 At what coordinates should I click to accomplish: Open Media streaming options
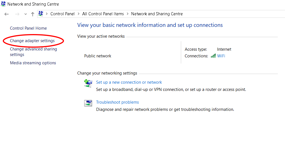coord(33,63)
